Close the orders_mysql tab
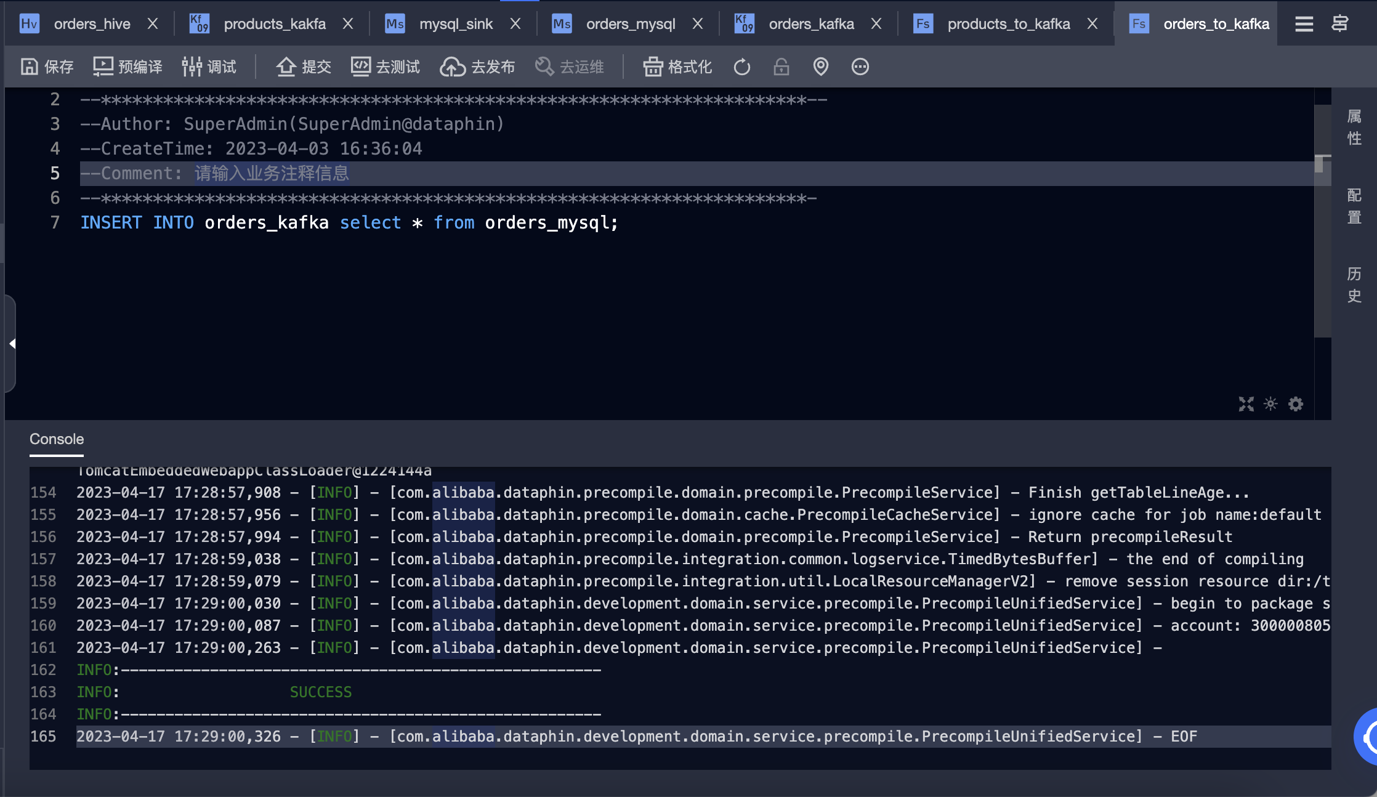The image size is (1377, 797). coord(698,24)
